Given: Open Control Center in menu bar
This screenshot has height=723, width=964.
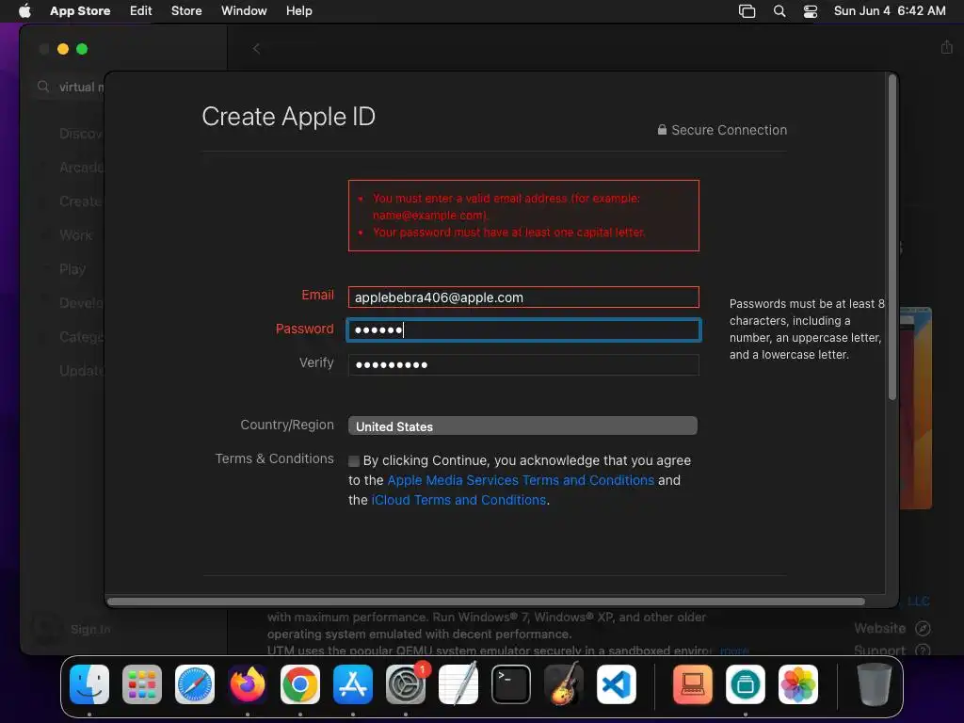Looking at the screenshot, I should click(811, 11).
